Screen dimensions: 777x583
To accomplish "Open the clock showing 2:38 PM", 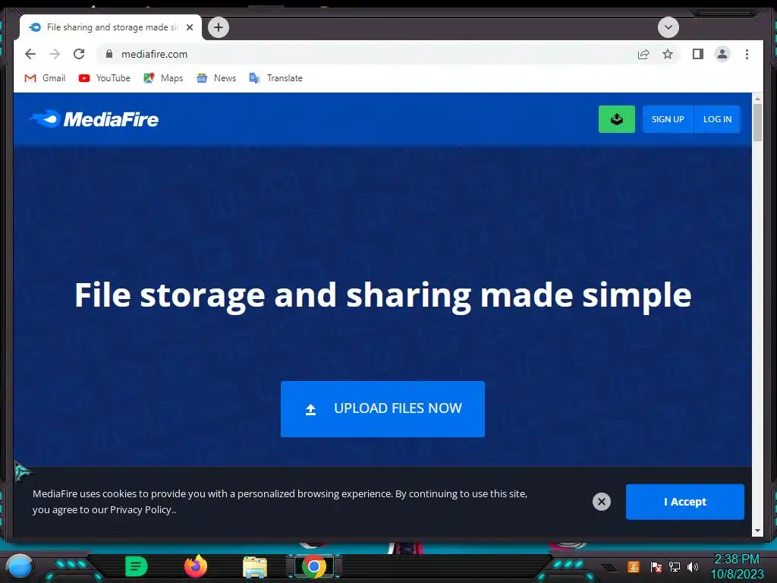I will (737, 566).
